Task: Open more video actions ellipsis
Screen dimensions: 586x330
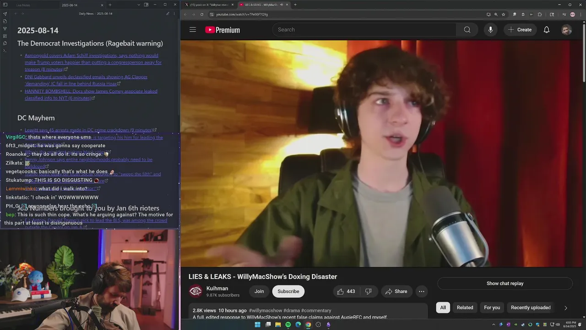Action: coord(422,291)
